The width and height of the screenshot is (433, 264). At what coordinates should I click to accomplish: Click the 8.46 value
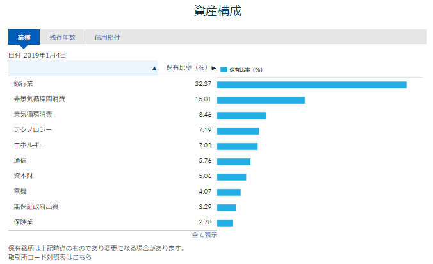pos(205,114)
